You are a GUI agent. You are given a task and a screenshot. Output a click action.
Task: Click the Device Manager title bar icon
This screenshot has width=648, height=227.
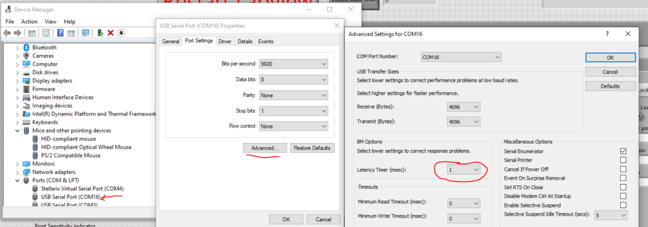pyautogui.click(x=8, y=9)
